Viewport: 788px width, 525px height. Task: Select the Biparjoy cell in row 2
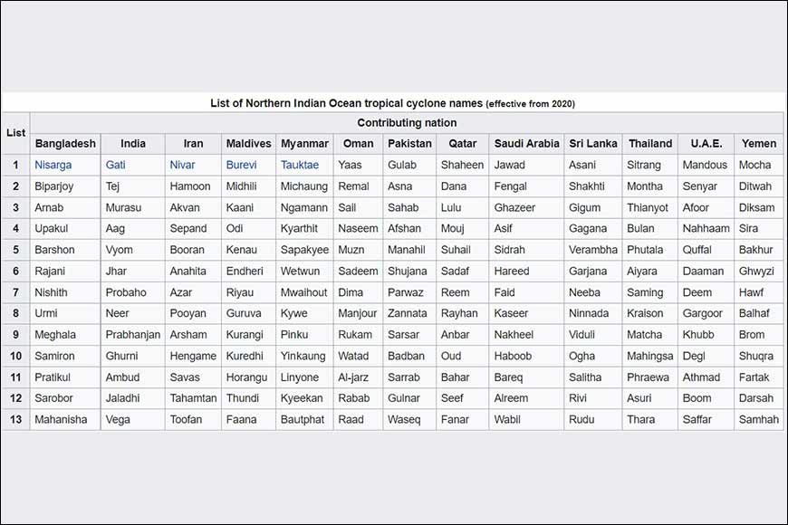[x=54, y=186]
